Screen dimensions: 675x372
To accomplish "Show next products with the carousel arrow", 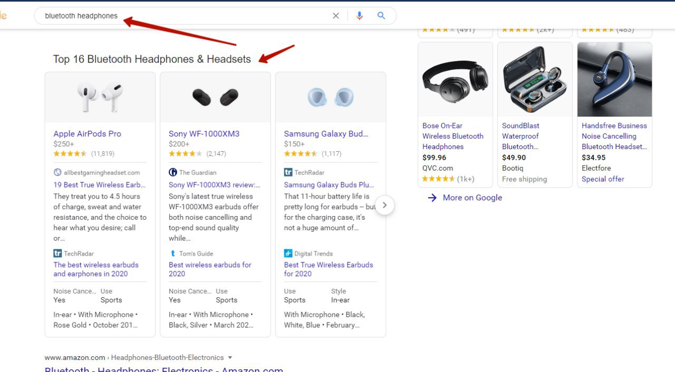I will pyautogui.click(x=384, y=205).
